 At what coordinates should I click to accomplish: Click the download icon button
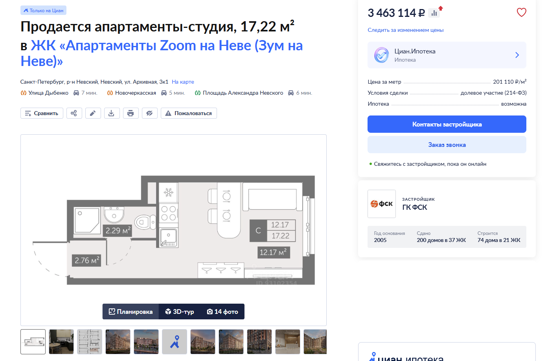(x=112, y=113)
